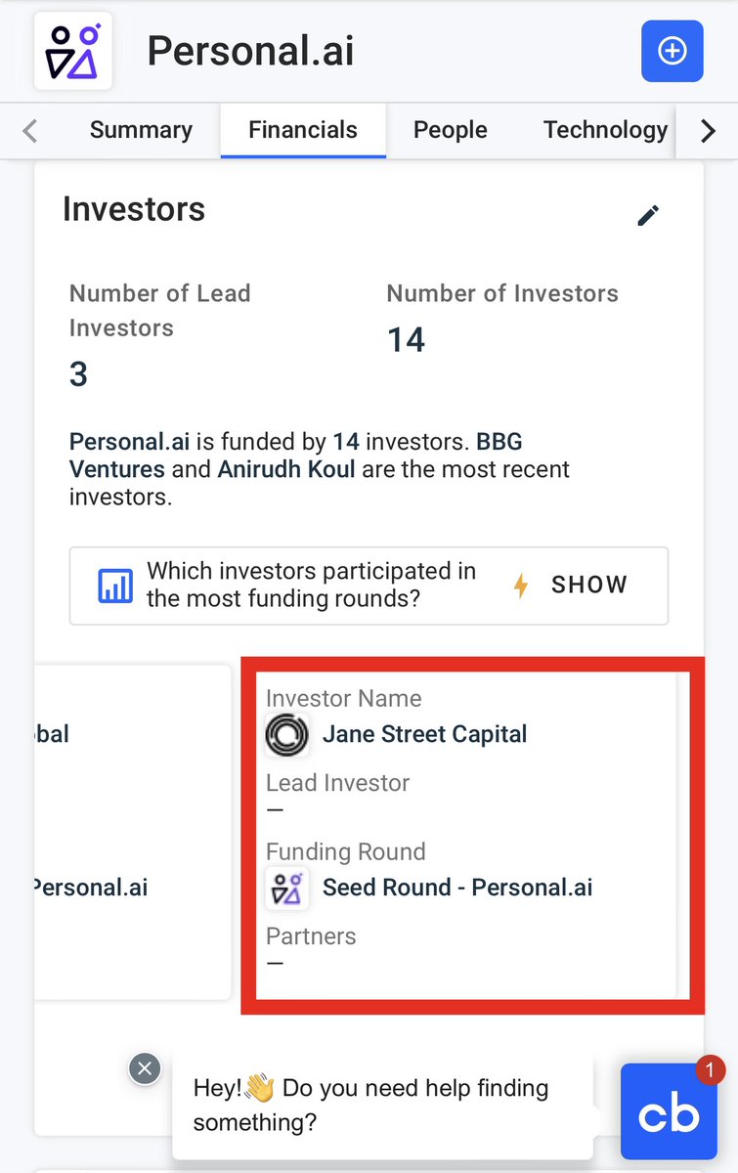Screen dimensions: 738x1173
Task: Open the Anirudh Koul investor link
Action: 287,469
